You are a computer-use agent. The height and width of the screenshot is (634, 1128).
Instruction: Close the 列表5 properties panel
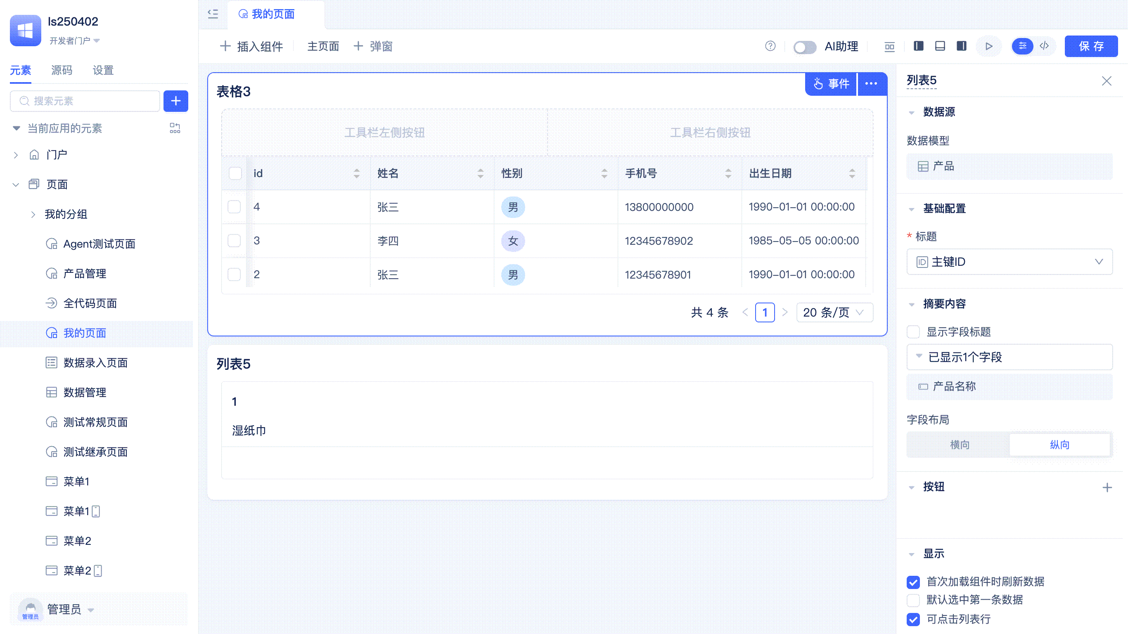pos(1107,81)
